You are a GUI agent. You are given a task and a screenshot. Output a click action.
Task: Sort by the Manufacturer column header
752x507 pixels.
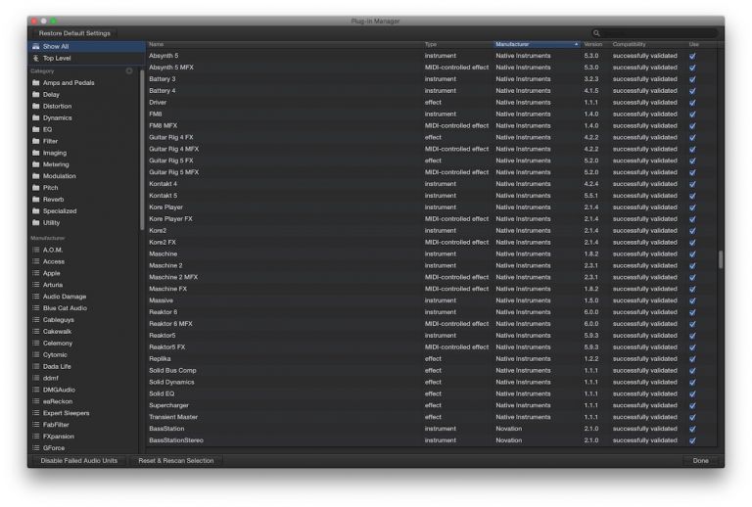pyautogui.click(x=537, y=44)
